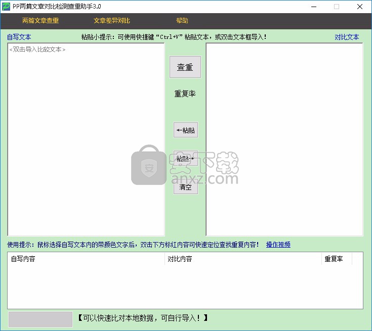Click the 对比文本 label
372x331 pixels.
(347, 37)
